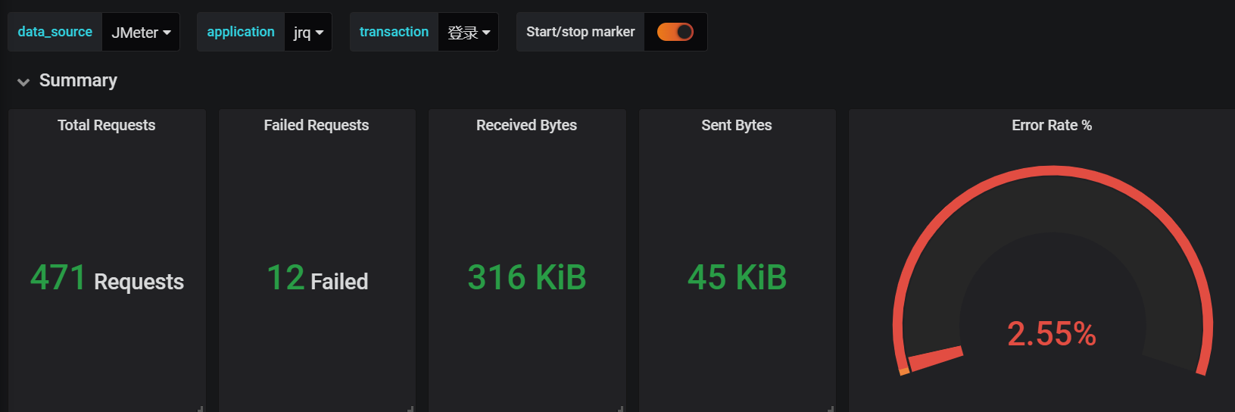Click the 12 Failed stat value
Screen dimensions: 1235x412
[317, 279]
